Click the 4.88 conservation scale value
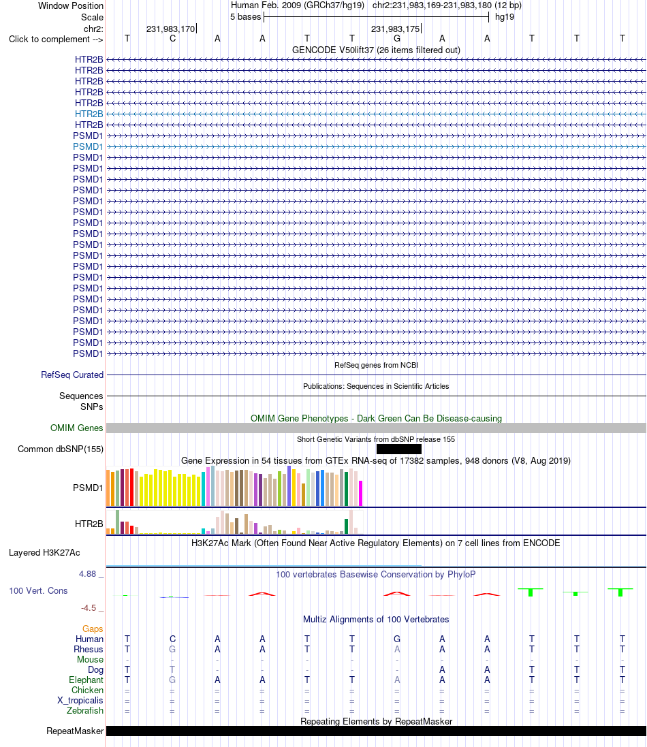Screen dimensions: 647x747 pyautogui.click(x=88, y=574)
